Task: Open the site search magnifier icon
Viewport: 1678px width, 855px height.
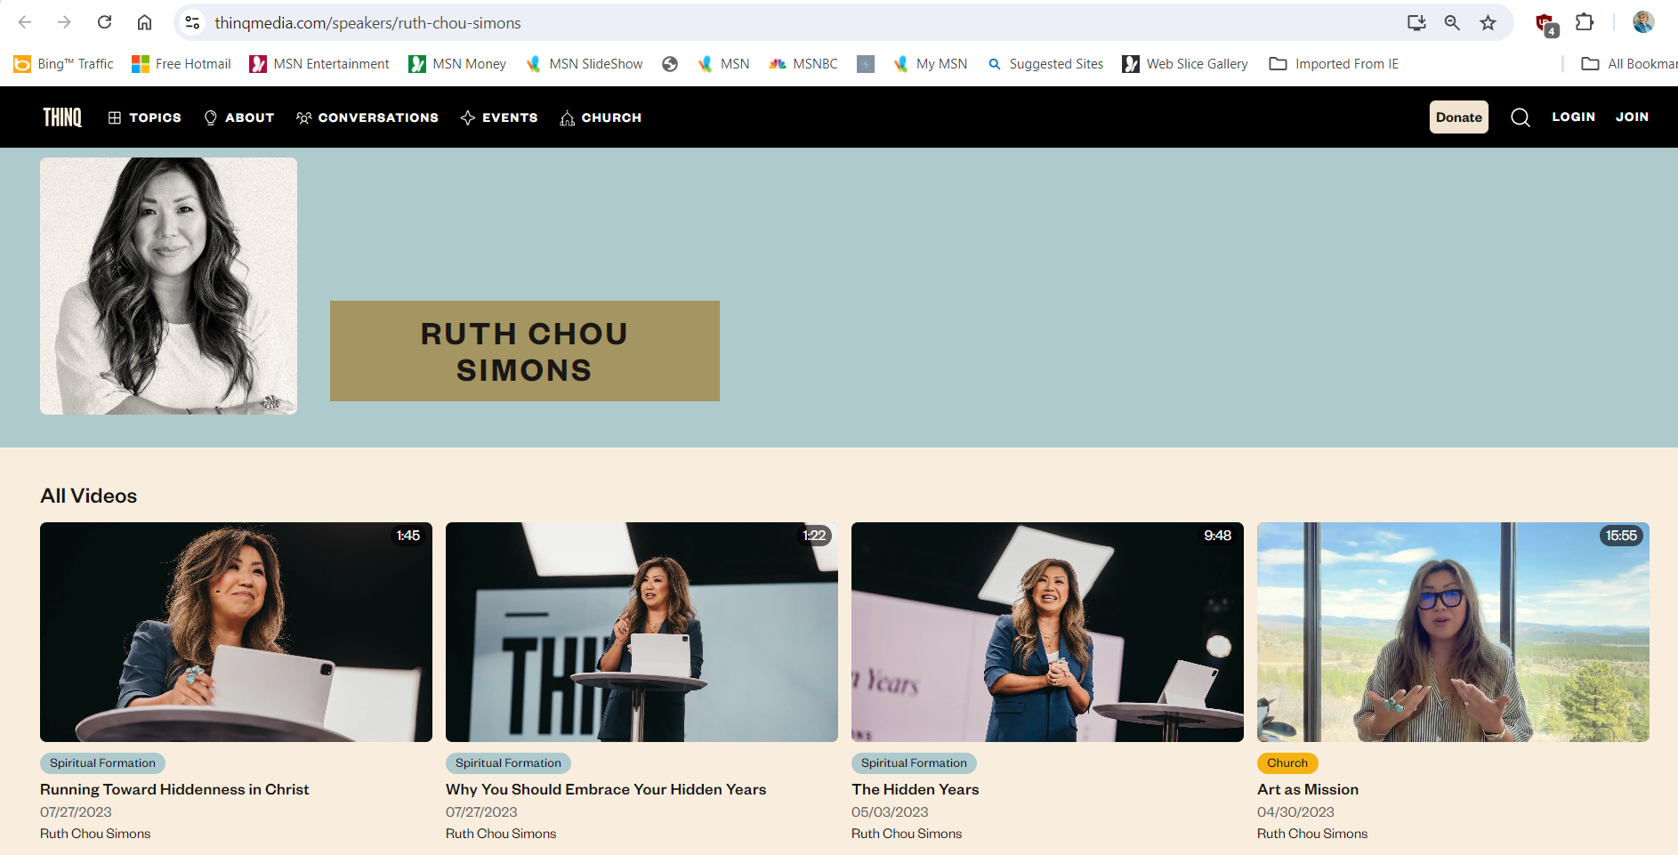Action: tap(1520, 117)
